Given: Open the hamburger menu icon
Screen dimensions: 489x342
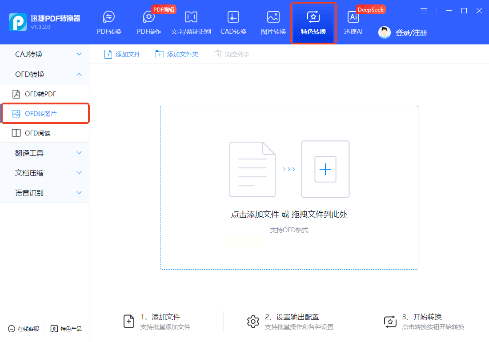Looking at the screenshot, I should point(424,11).
